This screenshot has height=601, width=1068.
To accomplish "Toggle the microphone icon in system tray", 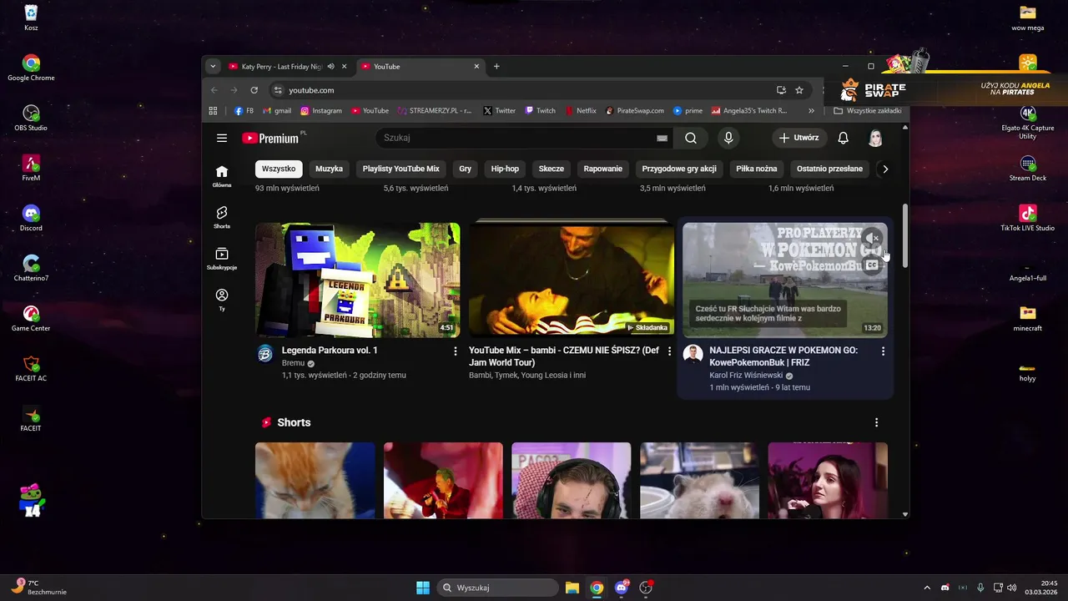I will (x=980, y=588).
